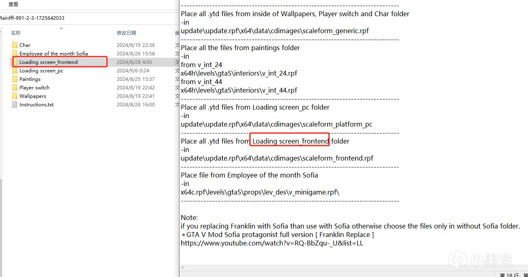Click the Paintings folder icon
528x277 pixels.
pyautogui.click(x=15, y=79)
